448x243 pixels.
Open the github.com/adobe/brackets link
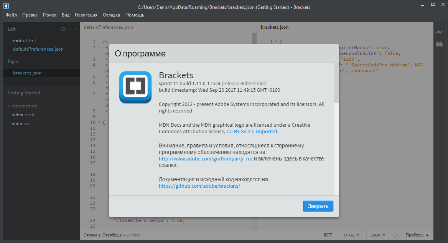click(199, 186)
